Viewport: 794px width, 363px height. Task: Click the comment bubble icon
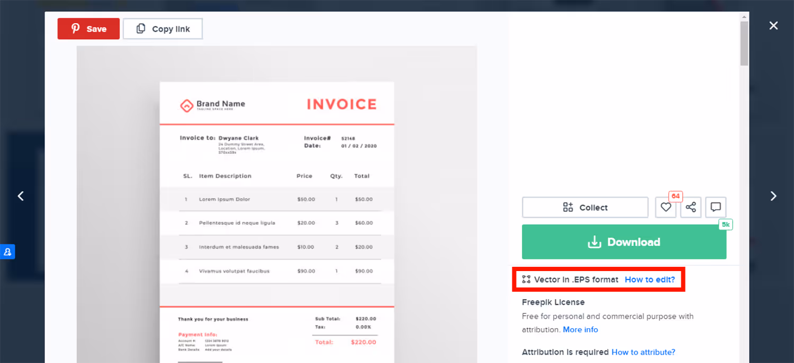[x=715, y=207]
